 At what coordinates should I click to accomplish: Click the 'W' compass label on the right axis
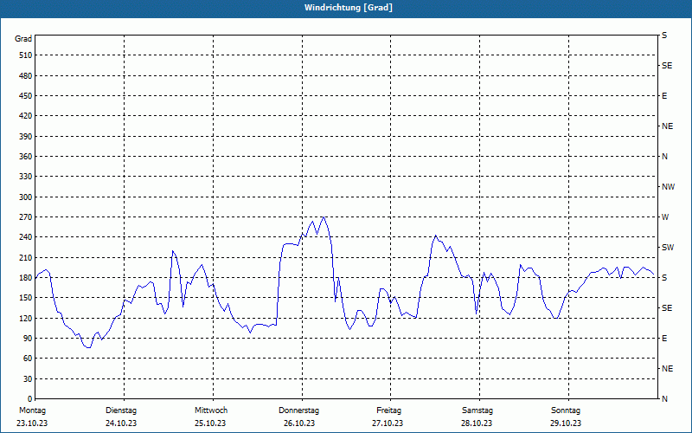pyautogui.click(x=665, y=217)
